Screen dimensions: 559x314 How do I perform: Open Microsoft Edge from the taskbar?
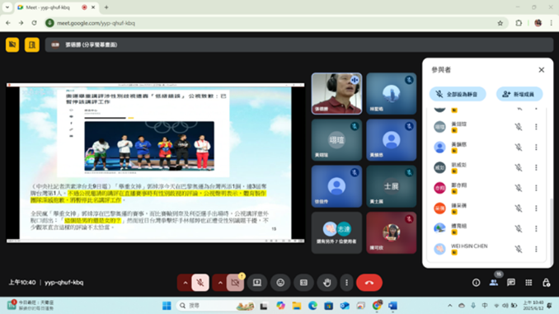tap(312, 306)
